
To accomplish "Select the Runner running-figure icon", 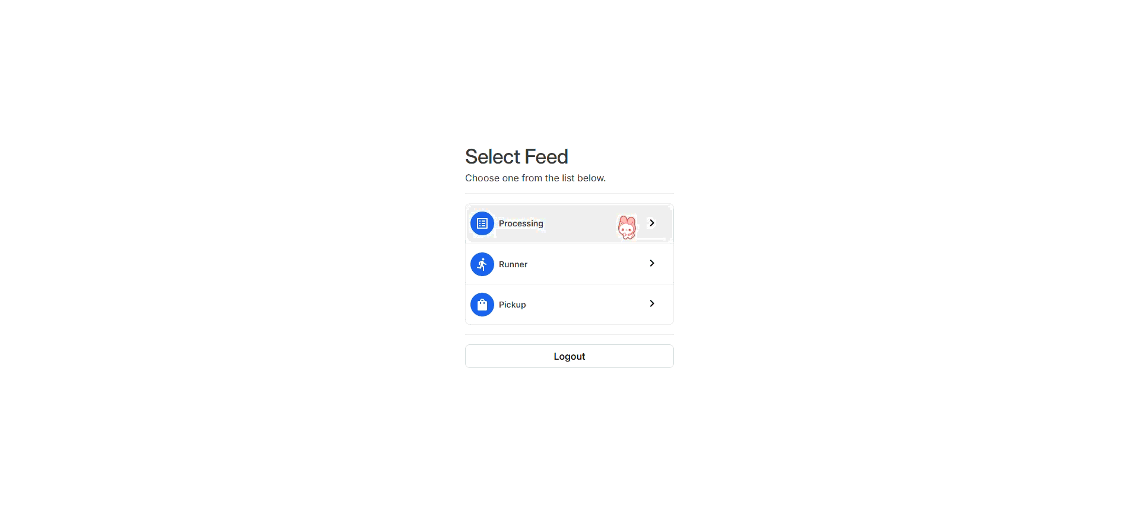I will (x=482, y=264).
